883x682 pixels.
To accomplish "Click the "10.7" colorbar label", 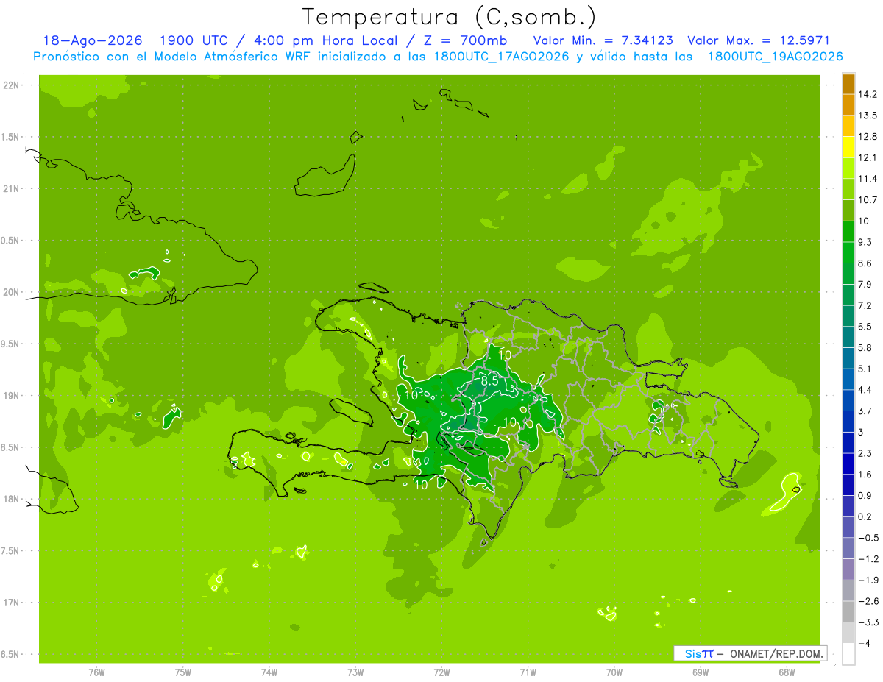I will [x=868, y=199].
